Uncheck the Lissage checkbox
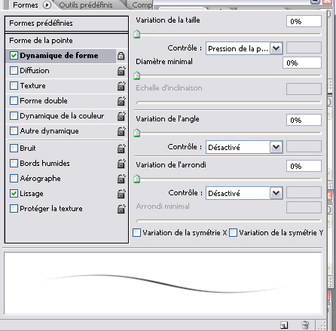 click(x=14, y=194)
